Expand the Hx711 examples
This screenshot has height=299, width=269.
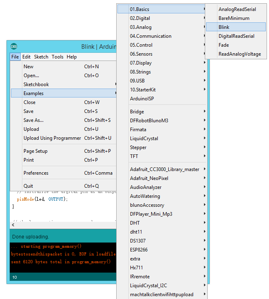pyautogui.click(x=162, y=268)
